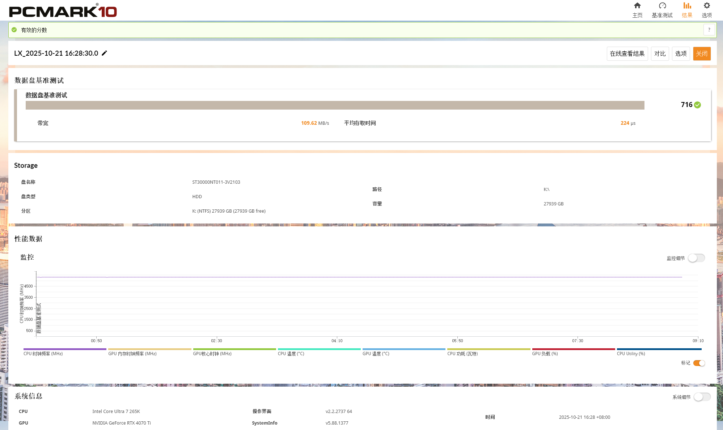Screen dimensions: 723x430
Task: Enable the 监控细节 monitoring details toggle
Action: tap(696, 258)
